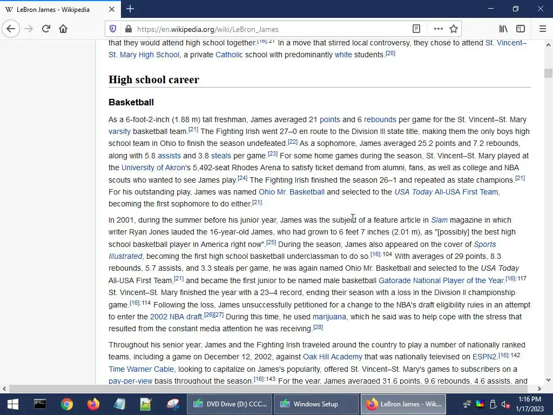Open the Time Warner Cable link

(141, 369)
